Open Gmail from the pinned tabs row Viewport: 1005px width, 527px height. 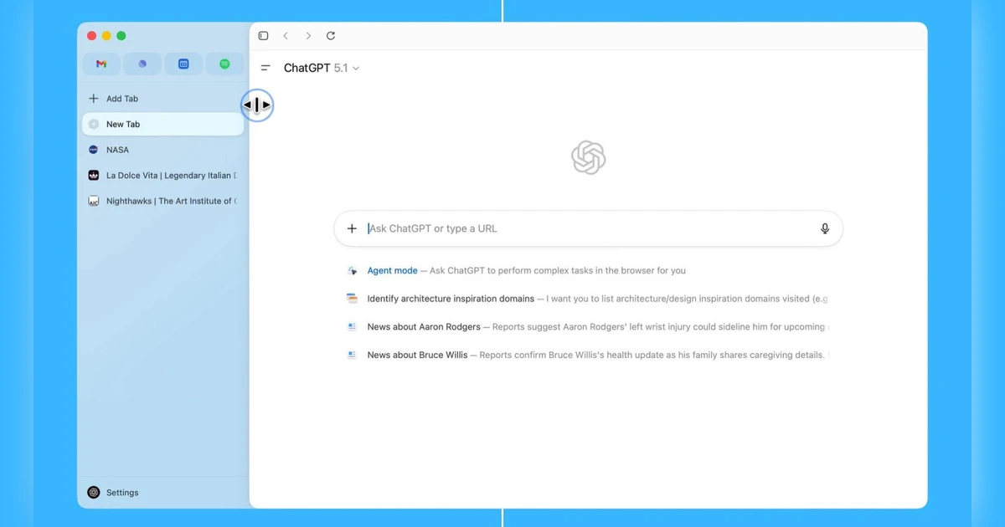pyautogui.click(x=100, y=64)
